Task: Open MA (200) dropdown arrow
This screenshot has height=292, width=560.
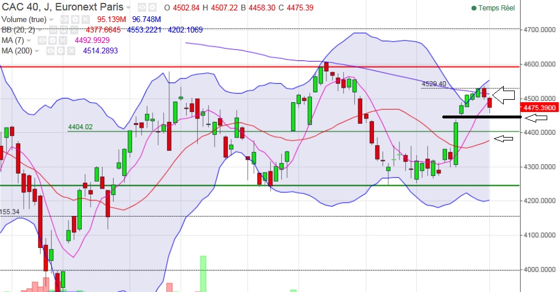Action: (37, 52)
